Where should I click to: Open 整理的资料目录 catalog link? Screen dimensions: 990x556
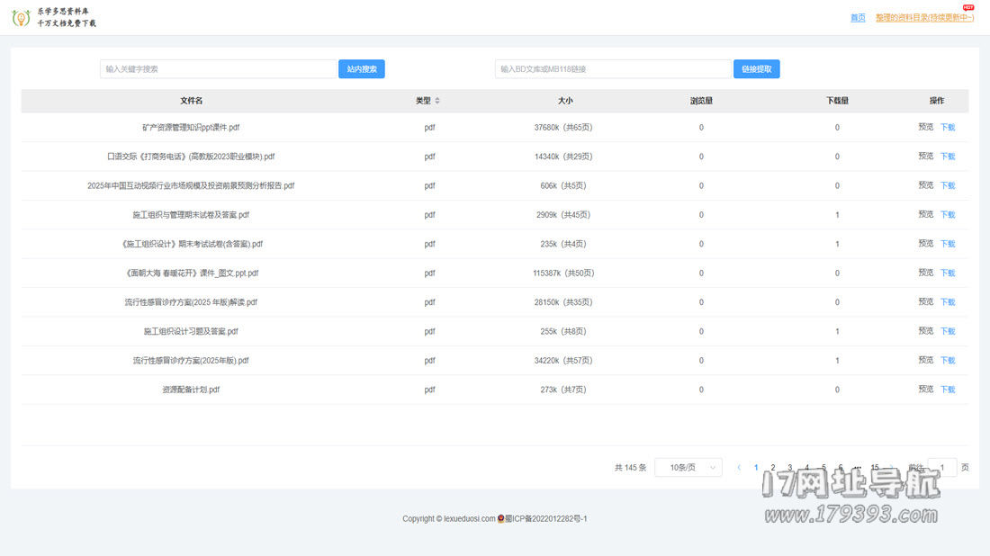click(x=923, y=17)
